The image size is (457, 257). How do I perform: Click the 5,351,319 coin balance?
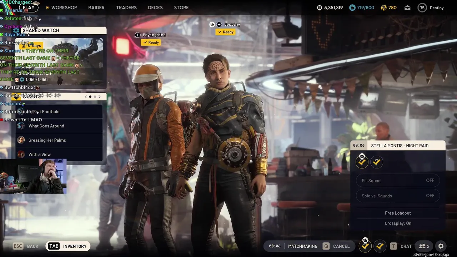point(333,7)
